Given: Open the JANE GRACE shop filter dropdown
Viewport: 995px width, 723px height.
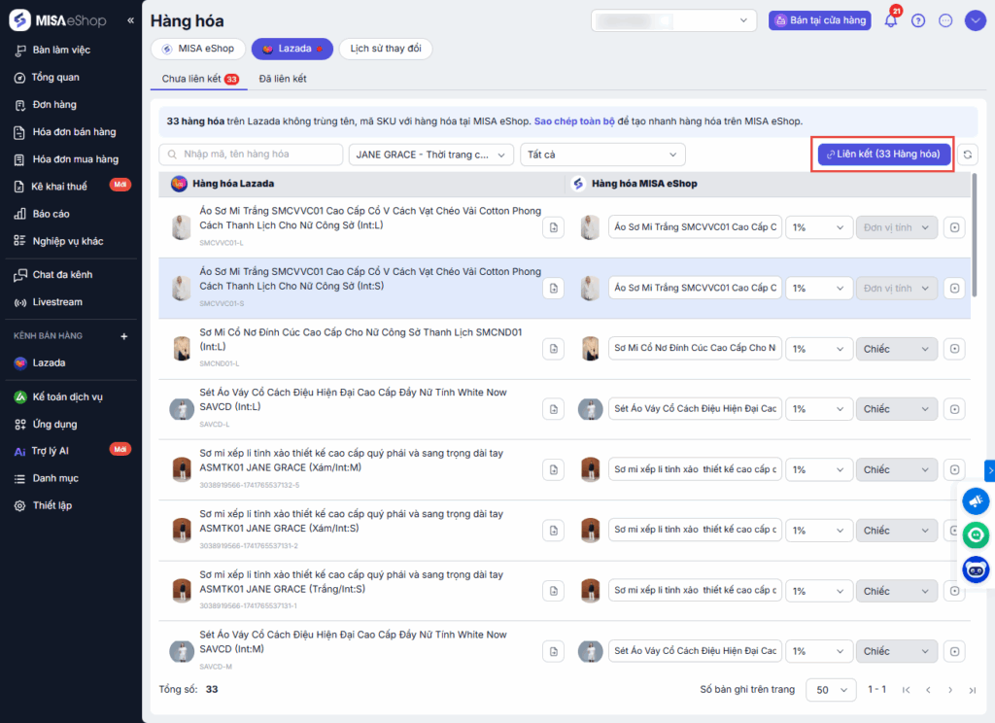Looking at the screenshot, I should point(430,155).
